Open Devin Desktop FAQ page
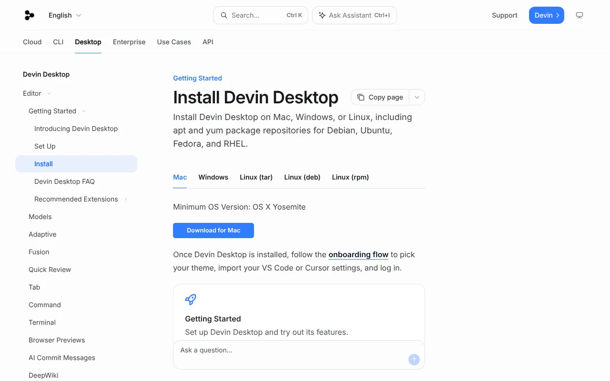Image resolution: width=610 pixels, height=381 pixels. 64,181
